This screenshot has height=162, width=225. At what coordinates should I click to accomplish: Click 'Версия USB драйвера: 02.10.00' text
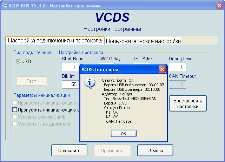point(132,89)
